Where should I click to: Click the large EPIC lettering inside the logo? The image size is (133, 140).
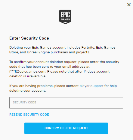tap(65, 15)
